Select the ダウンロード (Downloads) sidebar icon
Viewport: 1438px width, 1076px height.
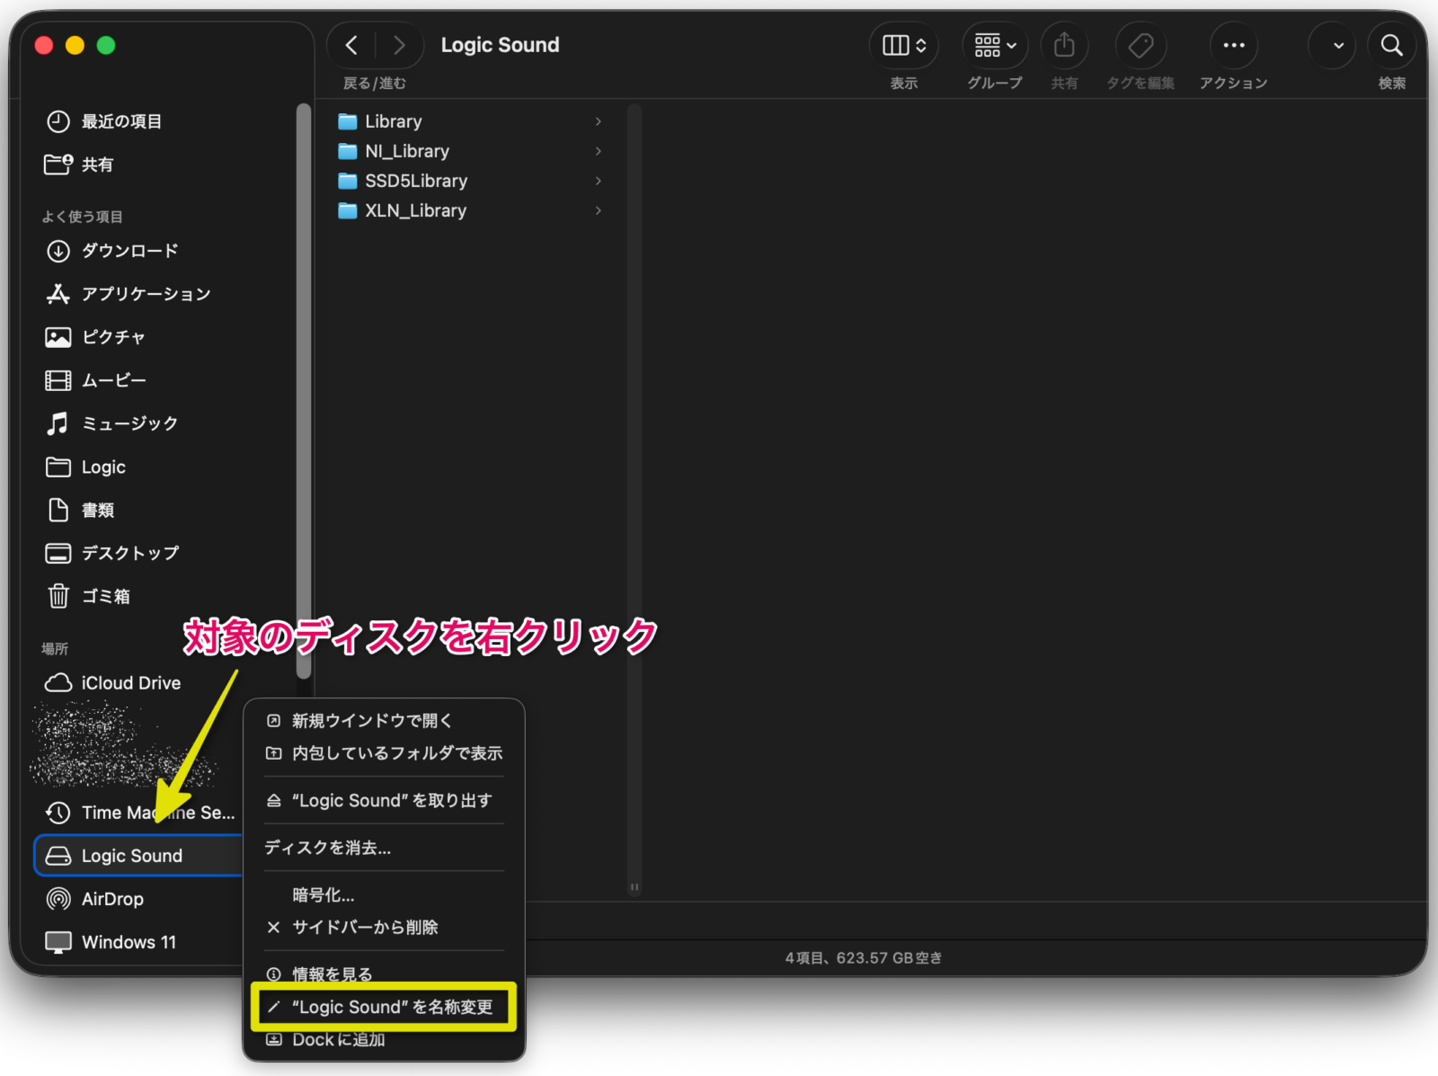point(58,251)
